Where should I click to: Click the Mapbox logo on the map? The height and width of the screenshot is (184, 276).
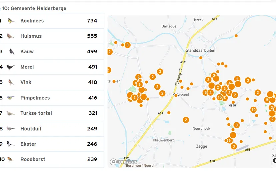[124, 162]
